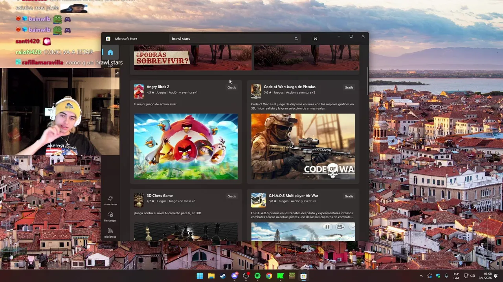Open the C.H.A.O.S helicopter preview thumbnail

click(x=303, y=231)
